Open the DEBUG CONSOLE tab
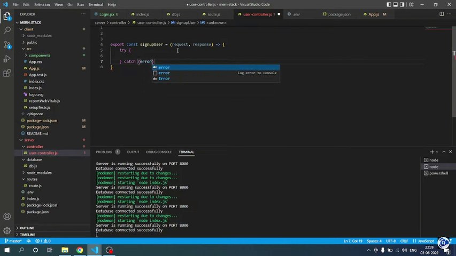The height and width of the screenshot is (256, 456). coord(159,152)
